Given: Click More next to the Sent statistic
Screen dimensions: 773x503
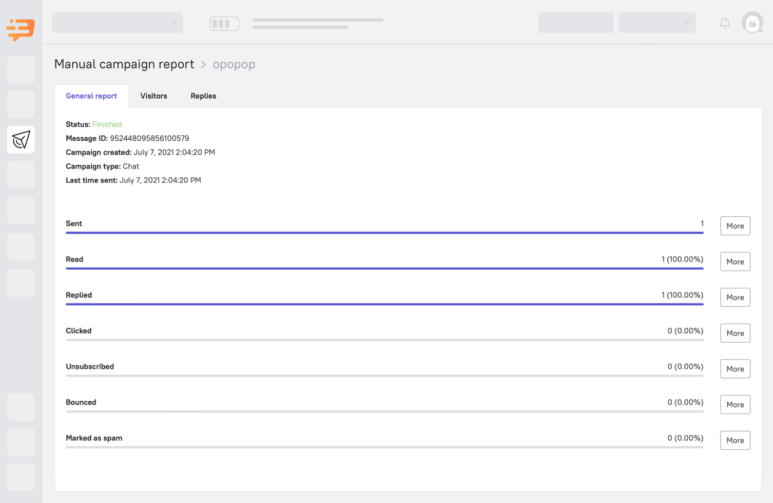Looking at the screenshot, I should (x=735, y=226).
